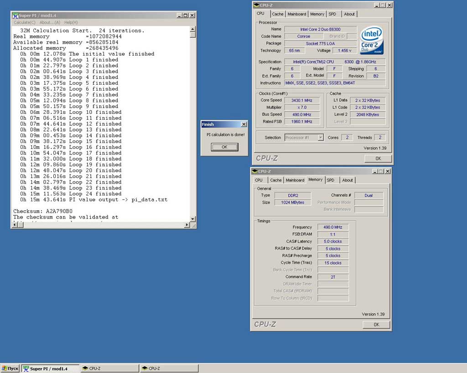The width and height of the screenshot is (467, 373).
Task: Click memory Type value DDR2
Action: pyautogui.click(x=293, y=195)
